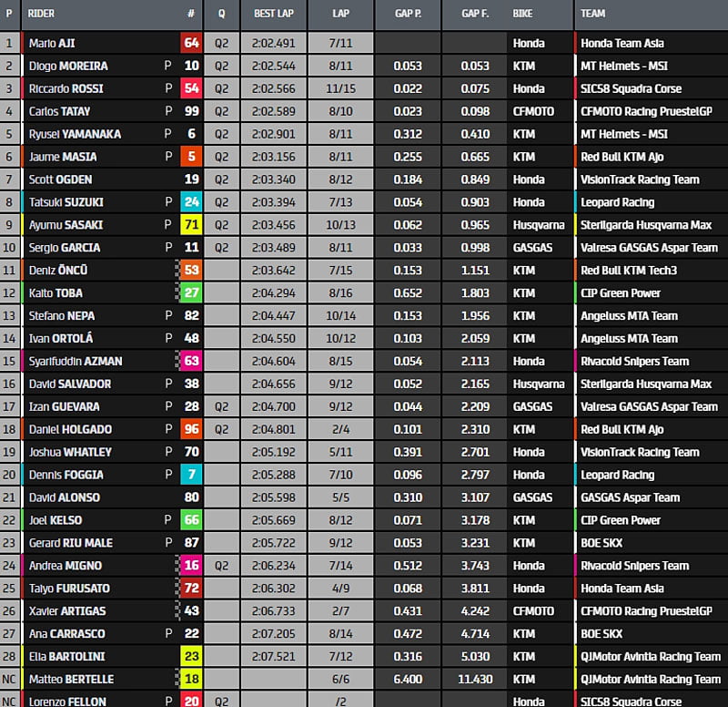
Task: Click the BIKE column header
Action: 523,15
